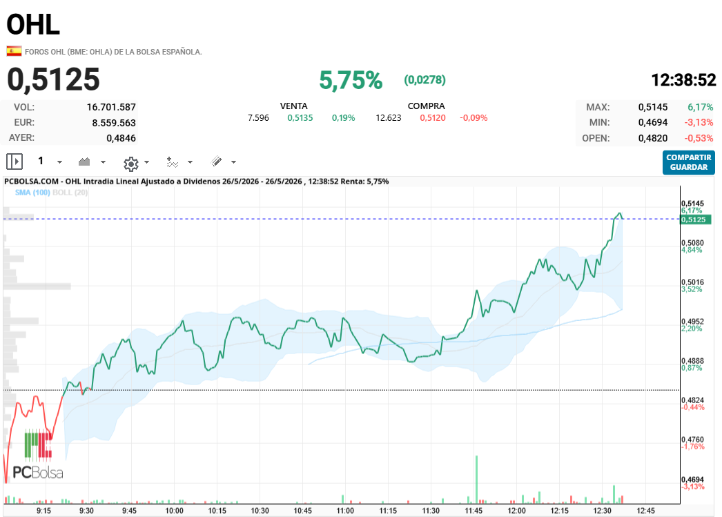The width and height of the screenshot is (722, 517).
Task: Toggle the SMA (100) indicator
Action: click(32, 193)
